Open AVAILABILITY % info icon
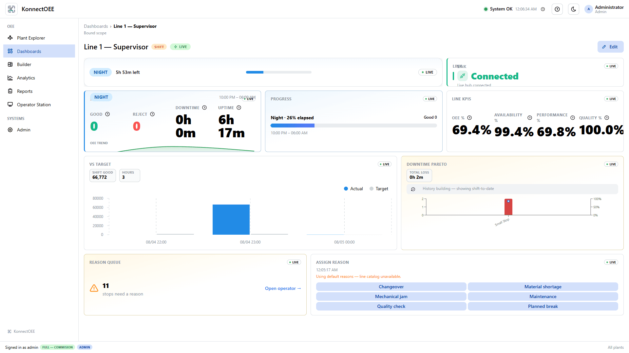Viewport: 629px width, 353px height. (530, 118)
